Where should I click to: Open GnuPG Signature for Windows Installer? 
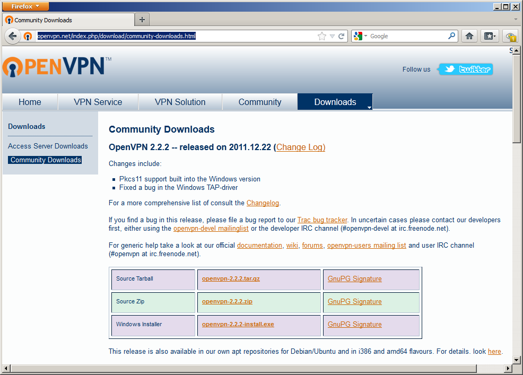pos(354,324)
